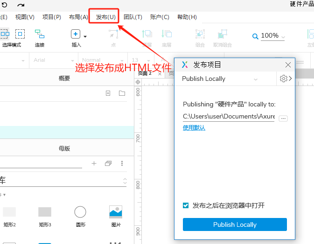Image resolution: width=314 pixels, height=244 pixels.
Task: Click the publish path input field
Action: (x=229, y=117)
